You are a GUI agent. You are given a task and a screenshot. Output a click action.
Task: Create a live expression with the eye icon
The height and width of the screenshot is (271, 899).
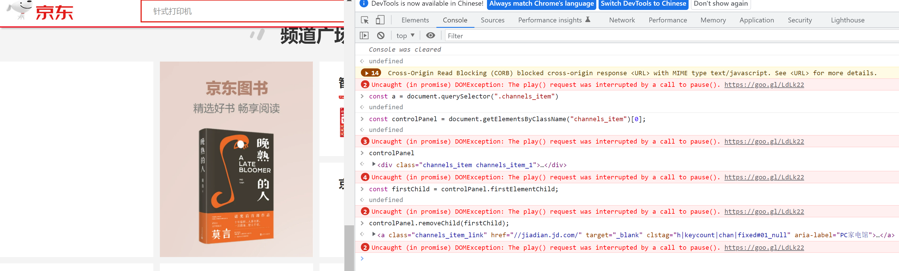point(431,35)
